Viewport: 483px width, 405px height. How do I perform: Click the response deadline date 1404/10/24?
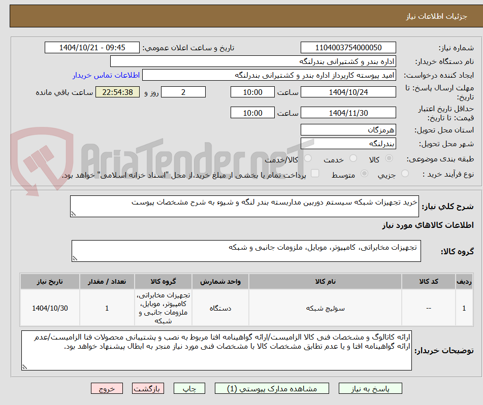pos(348,92)
